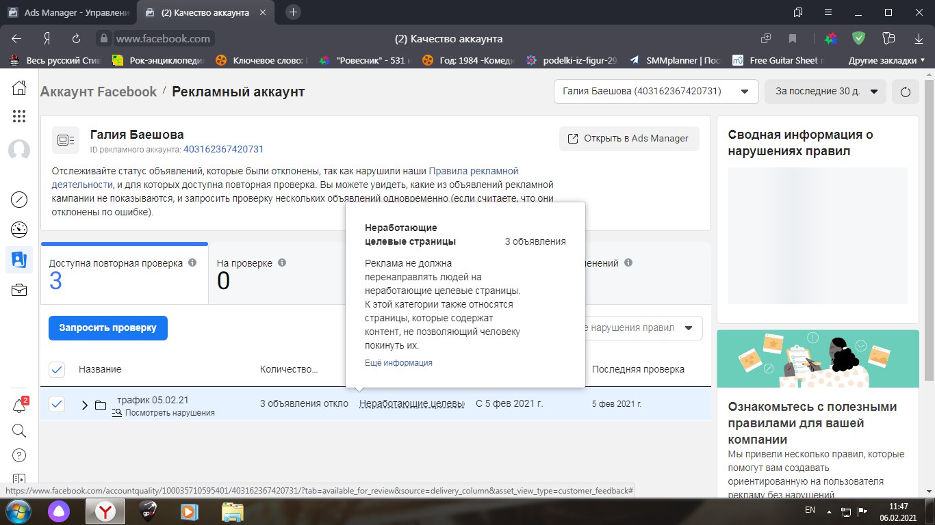Open the all-tools grid menu icon
The height and width of the screenshot is (525, 935).
click(x=19, y=116)
